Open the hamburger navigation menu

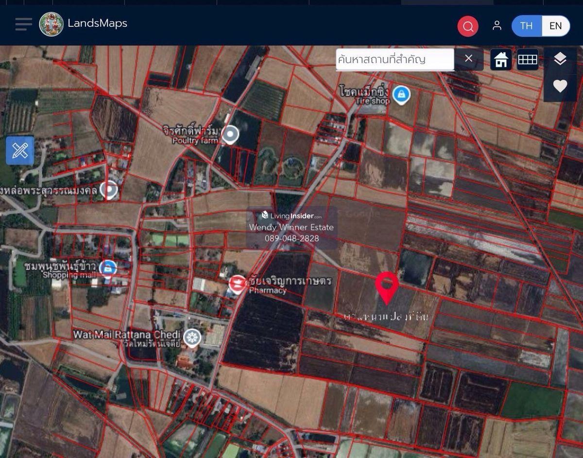pyautogui.click(x=23, y=24)
